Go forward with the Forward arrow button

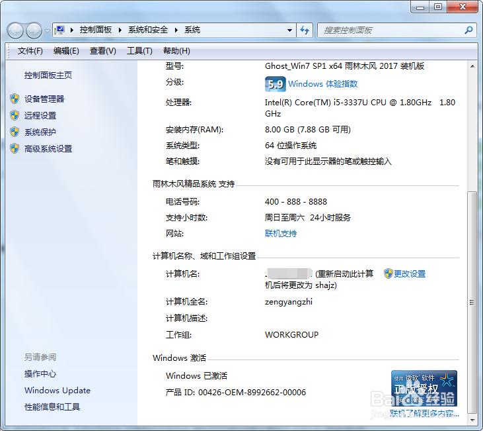[34, 30]
